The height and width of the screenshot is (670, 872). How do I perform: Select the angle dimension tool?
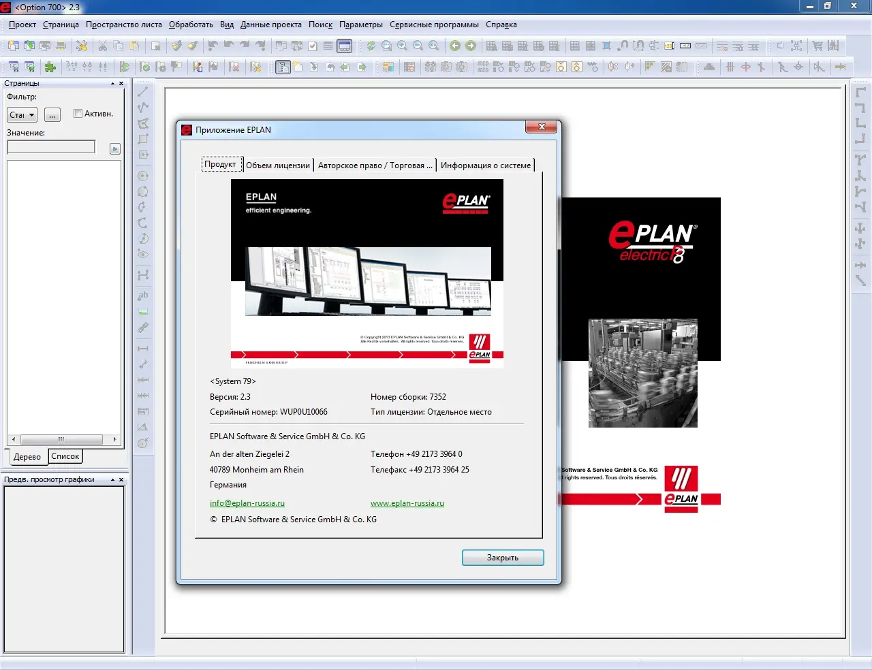(x=143, y=427)
